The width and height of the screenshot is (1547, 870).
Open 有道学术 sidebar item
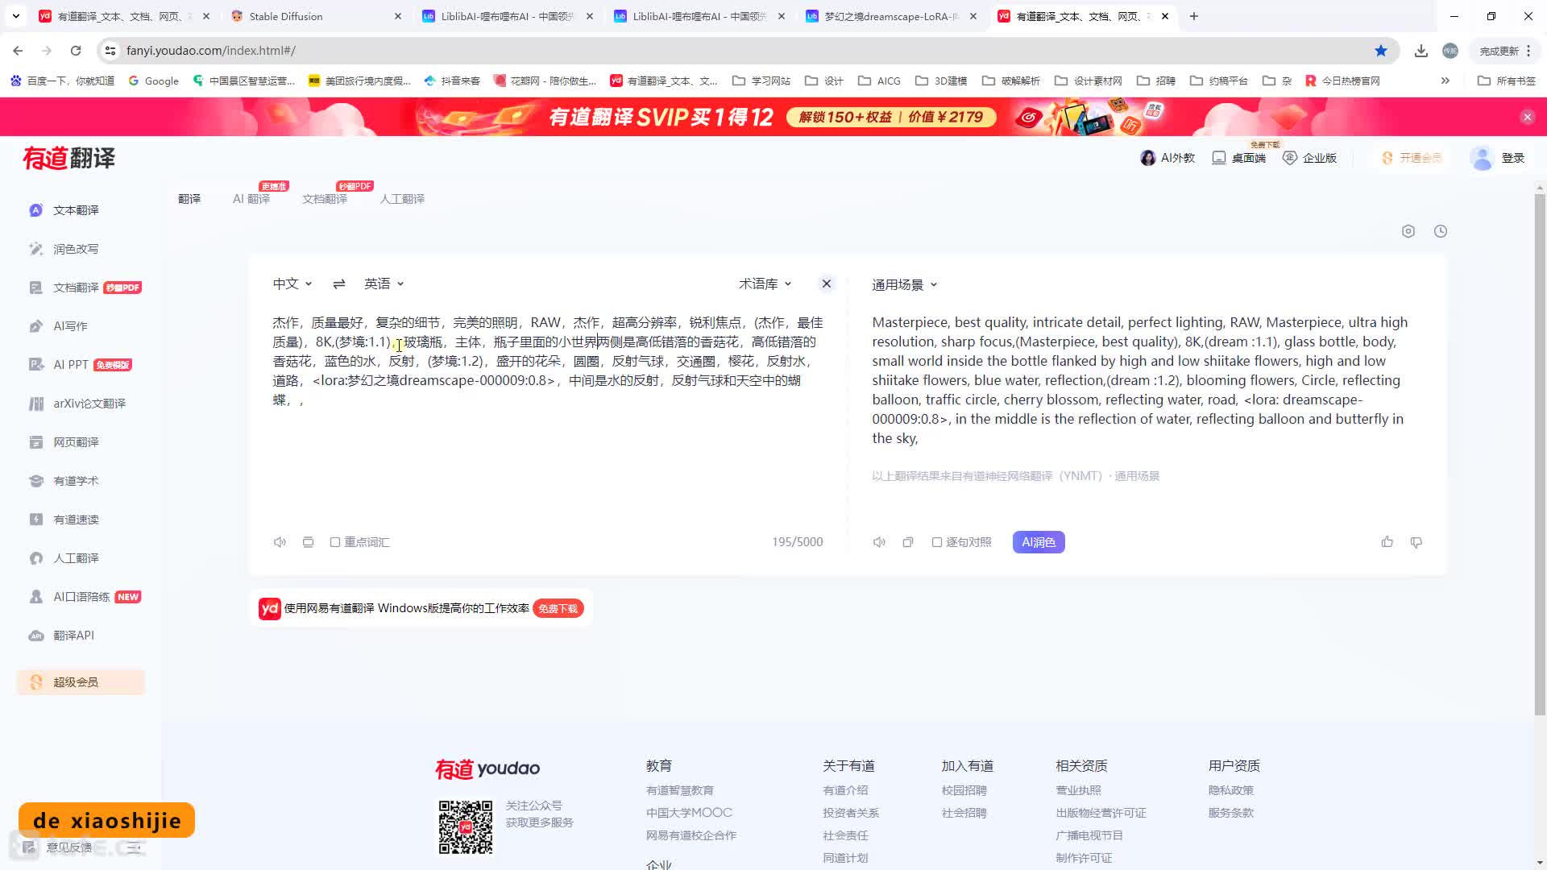[76, 481]
